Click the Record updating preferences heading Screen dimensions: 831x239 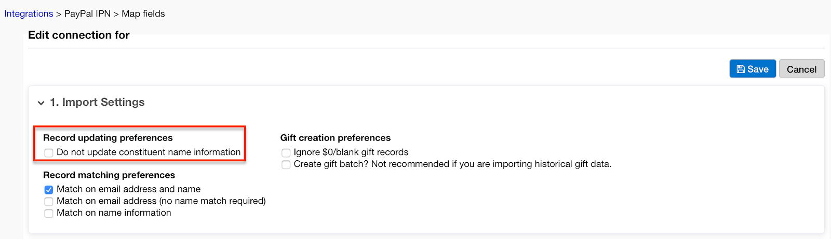[x=108, y=137]
